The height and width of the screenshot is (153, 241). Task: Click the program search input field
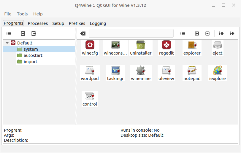coord(131,34)
